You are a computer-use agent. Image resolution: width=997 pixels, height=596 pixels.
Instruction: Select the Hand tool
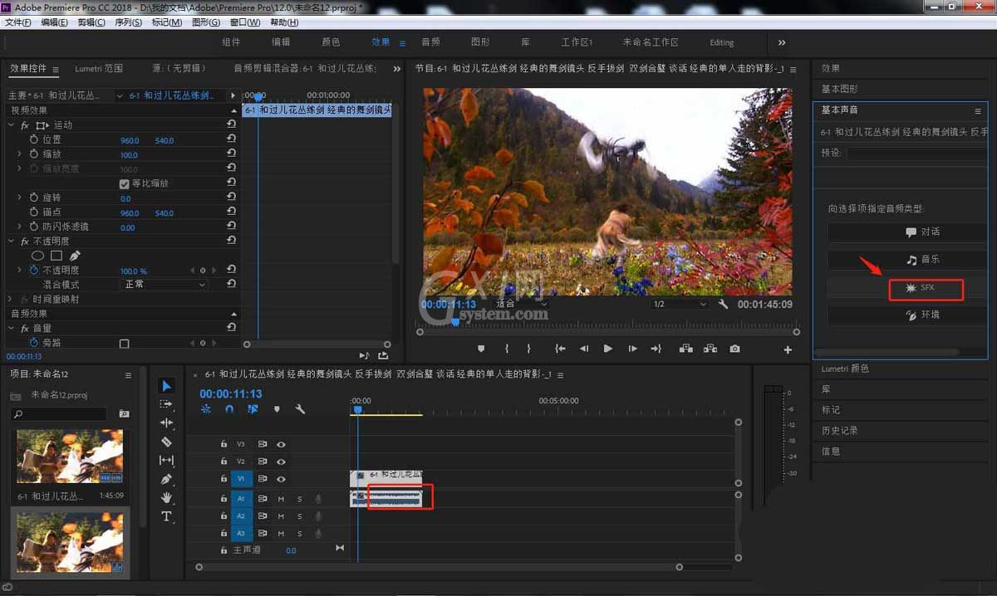pos(166,497)
